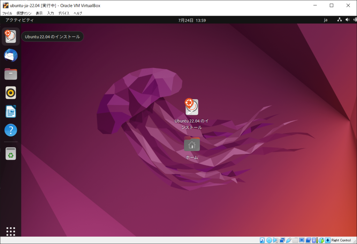Open the ja input source indicator
This screenshot has width=357, height=244.
326,20
